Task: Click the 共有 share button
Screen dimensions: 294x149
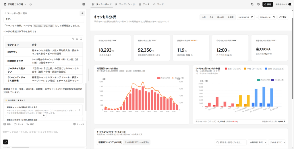Action: click(x=268, y=4)
